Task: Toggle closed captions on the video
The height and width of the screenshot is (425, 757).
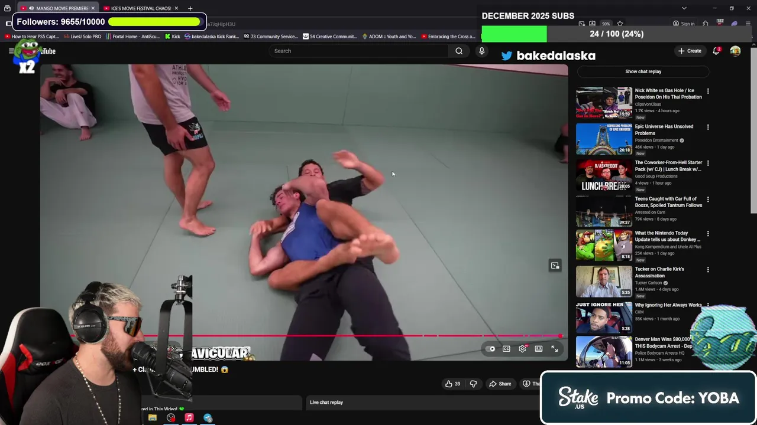Action: pos(506,349)
